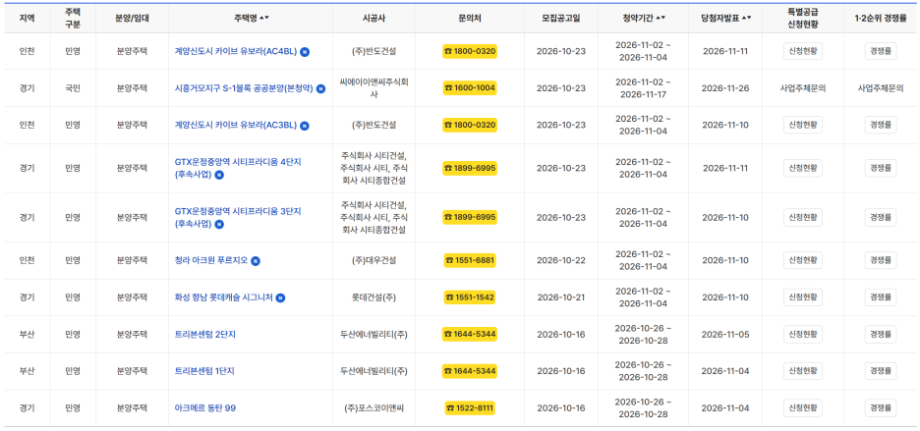Click the N badge beside 청라 아크원 푸르지오

click(x=256, y=260)
